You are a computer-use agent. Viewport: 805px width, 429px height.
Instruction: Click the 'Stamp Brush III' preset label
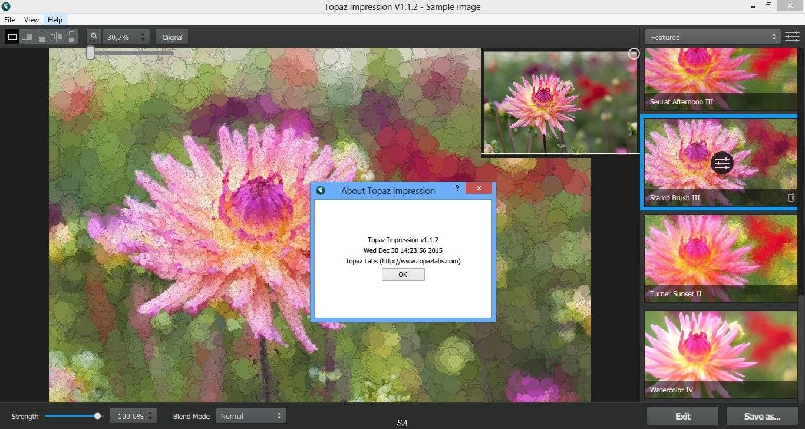(x=675, y=198)
